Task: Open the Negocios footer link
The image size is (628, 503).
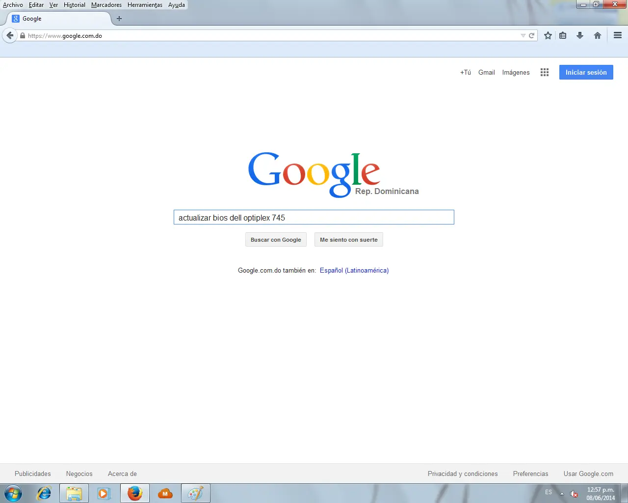Action: (79, 474)
